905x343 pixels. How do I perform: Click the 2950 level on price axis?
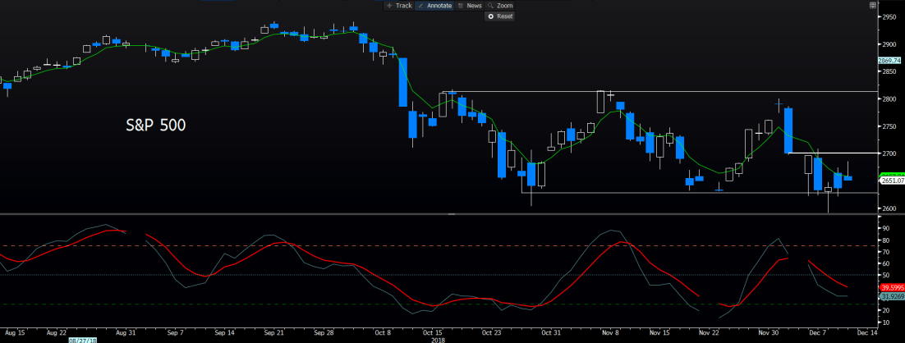tap(889, 16)
